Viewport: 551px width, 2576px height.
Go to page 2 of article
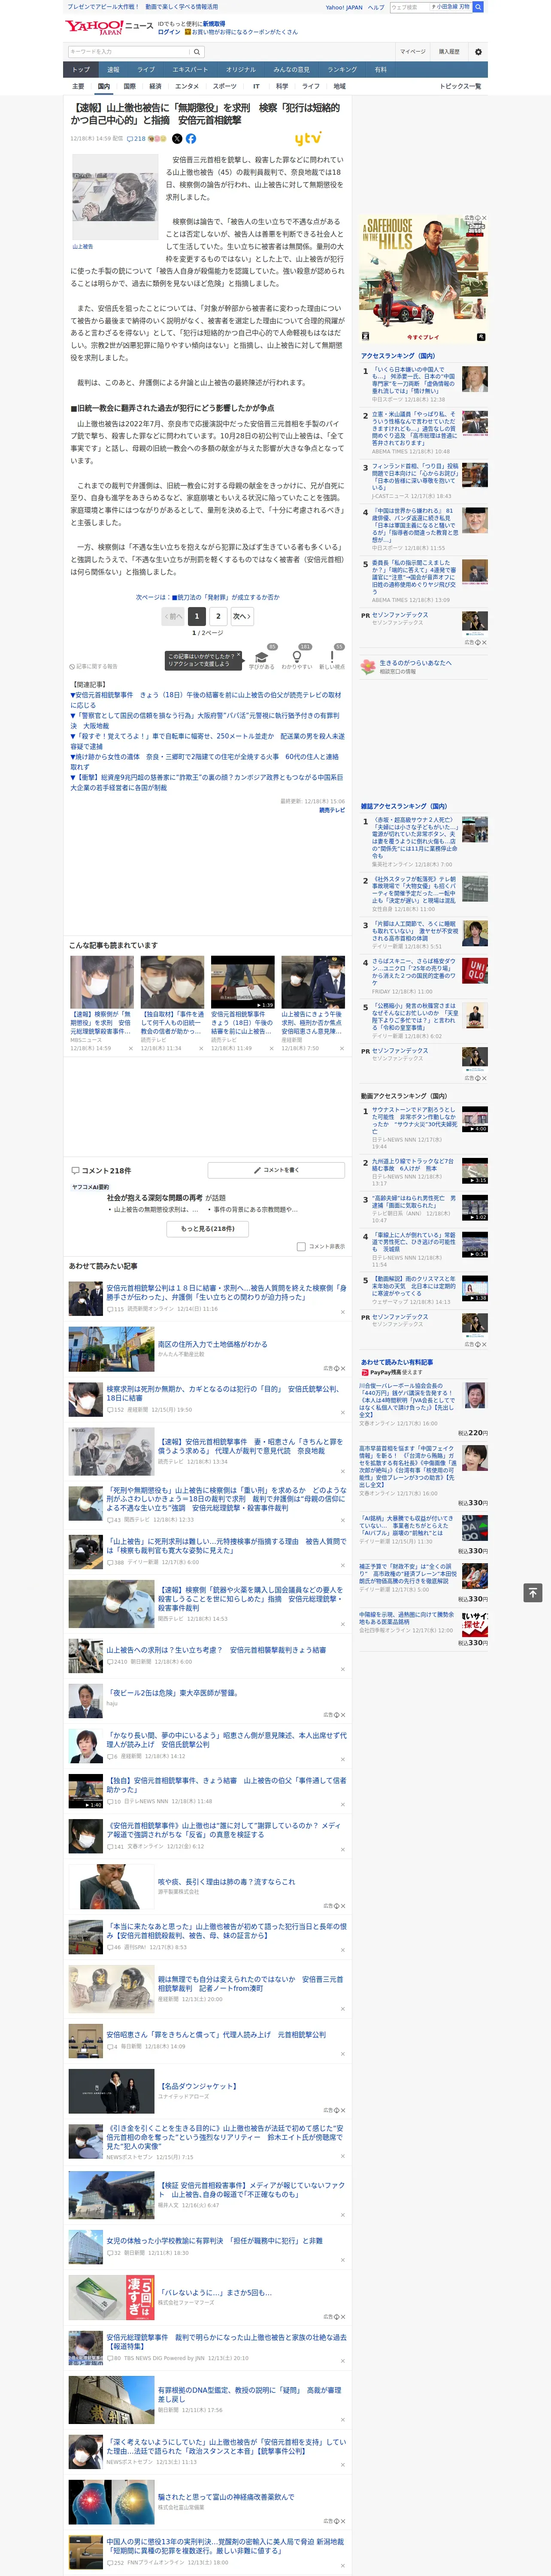(218, 616)
